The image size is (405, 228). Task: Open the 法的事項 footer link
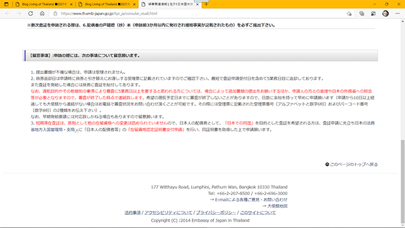click(x=132, y=213)
